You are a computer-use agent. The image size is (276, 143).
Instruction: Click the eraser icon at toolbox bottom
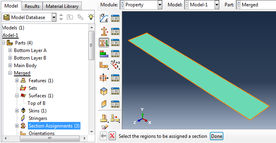click(x=105, y=127)
